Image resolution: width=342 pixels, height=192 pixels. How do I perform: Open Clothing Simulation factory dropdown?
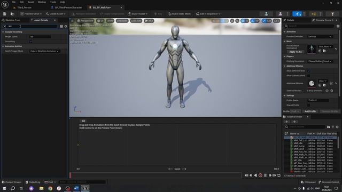tap(320, 61)
